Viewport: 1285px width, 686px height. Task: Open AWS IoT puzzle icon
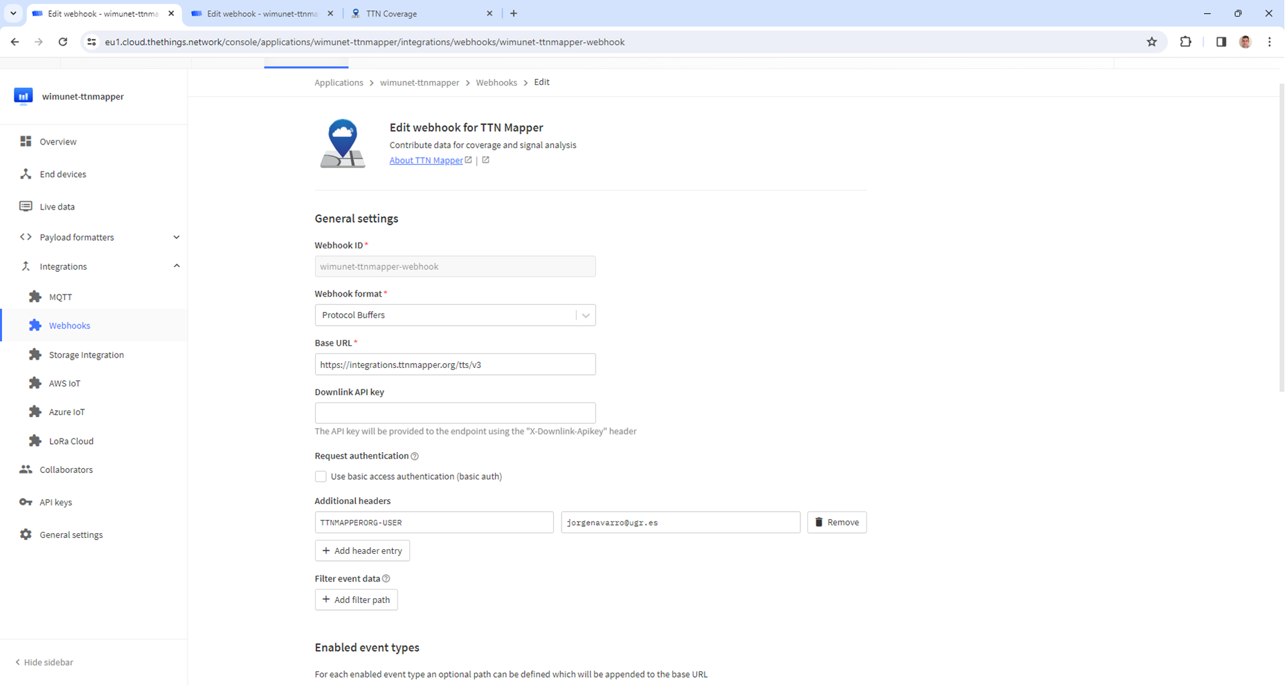click(x=35, y=383)
